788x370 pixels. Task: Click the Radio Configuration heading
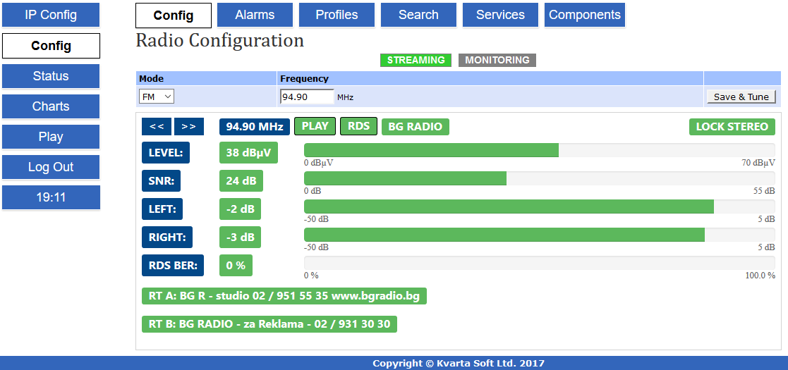click(x=219, y=41)
